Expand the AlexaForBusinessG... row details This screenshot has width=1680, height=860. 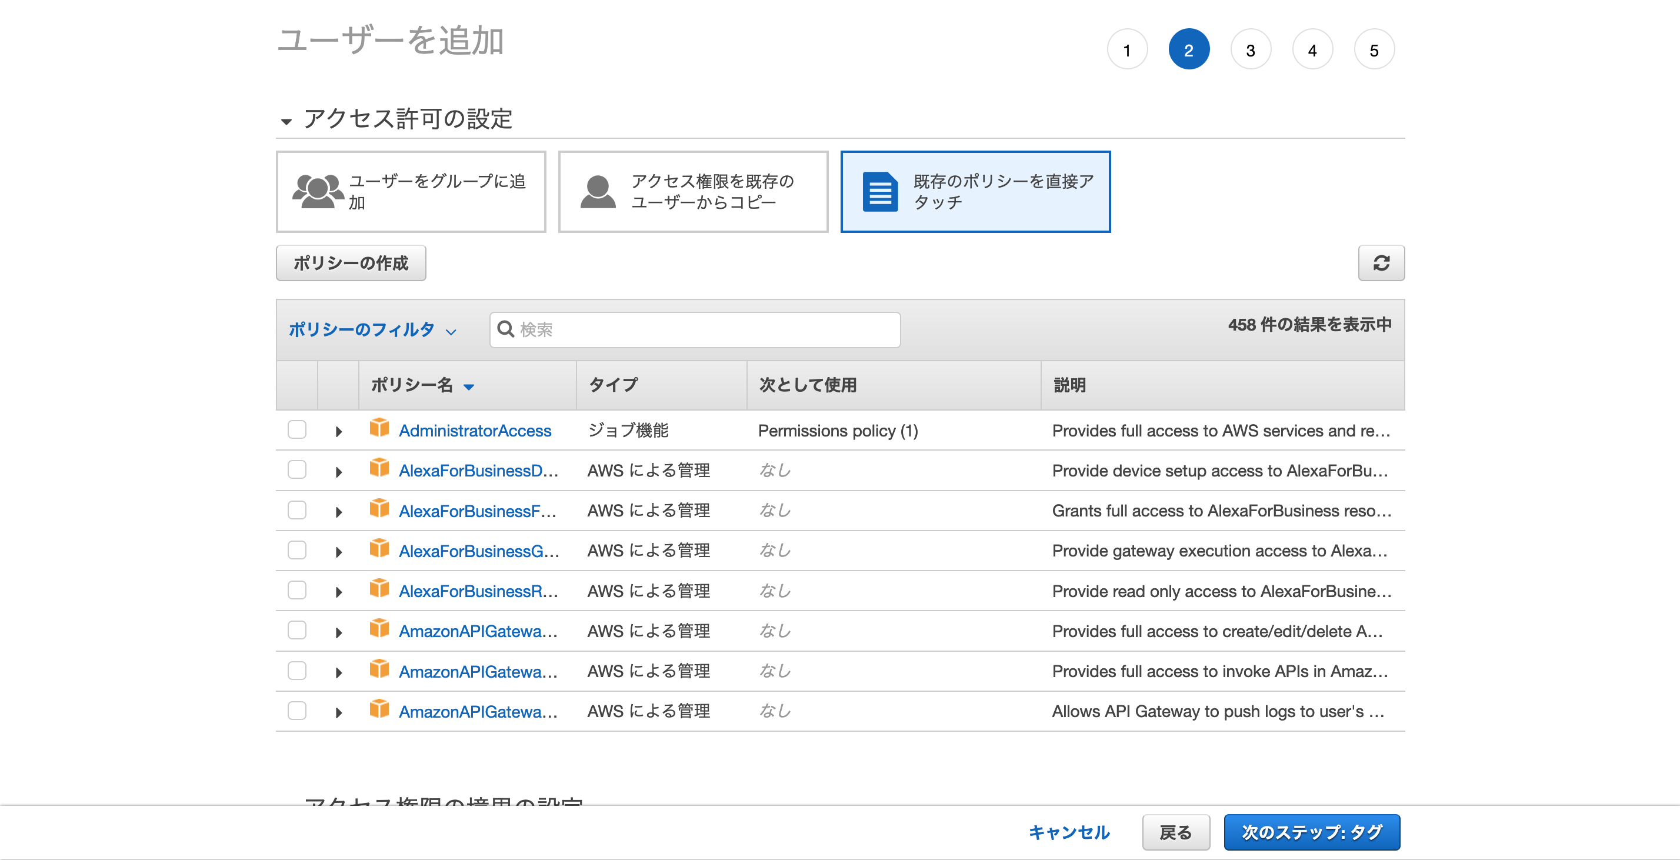tap(338, 552)
